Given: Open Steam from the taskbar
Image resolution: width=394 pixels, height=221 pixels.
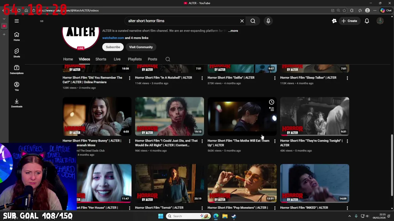Looking at the screenshot, I should coord(234,216).
